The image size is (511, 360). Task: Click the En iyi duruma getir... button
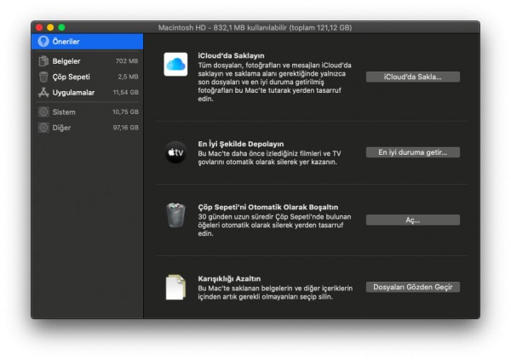pyautogui.click(x=412, y=152)
